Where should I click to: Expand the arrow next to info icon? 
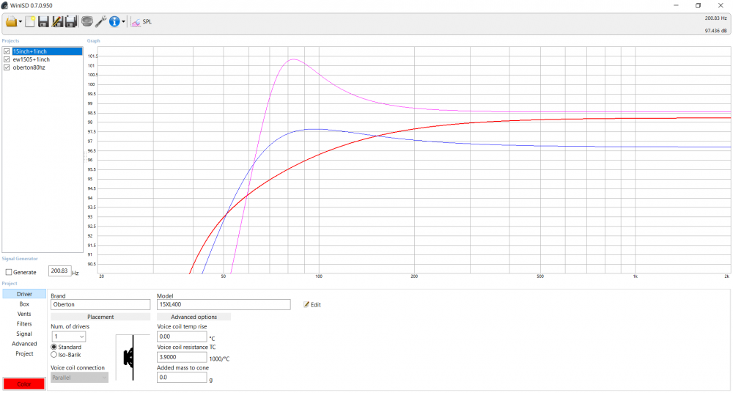[x=123, y=22]
